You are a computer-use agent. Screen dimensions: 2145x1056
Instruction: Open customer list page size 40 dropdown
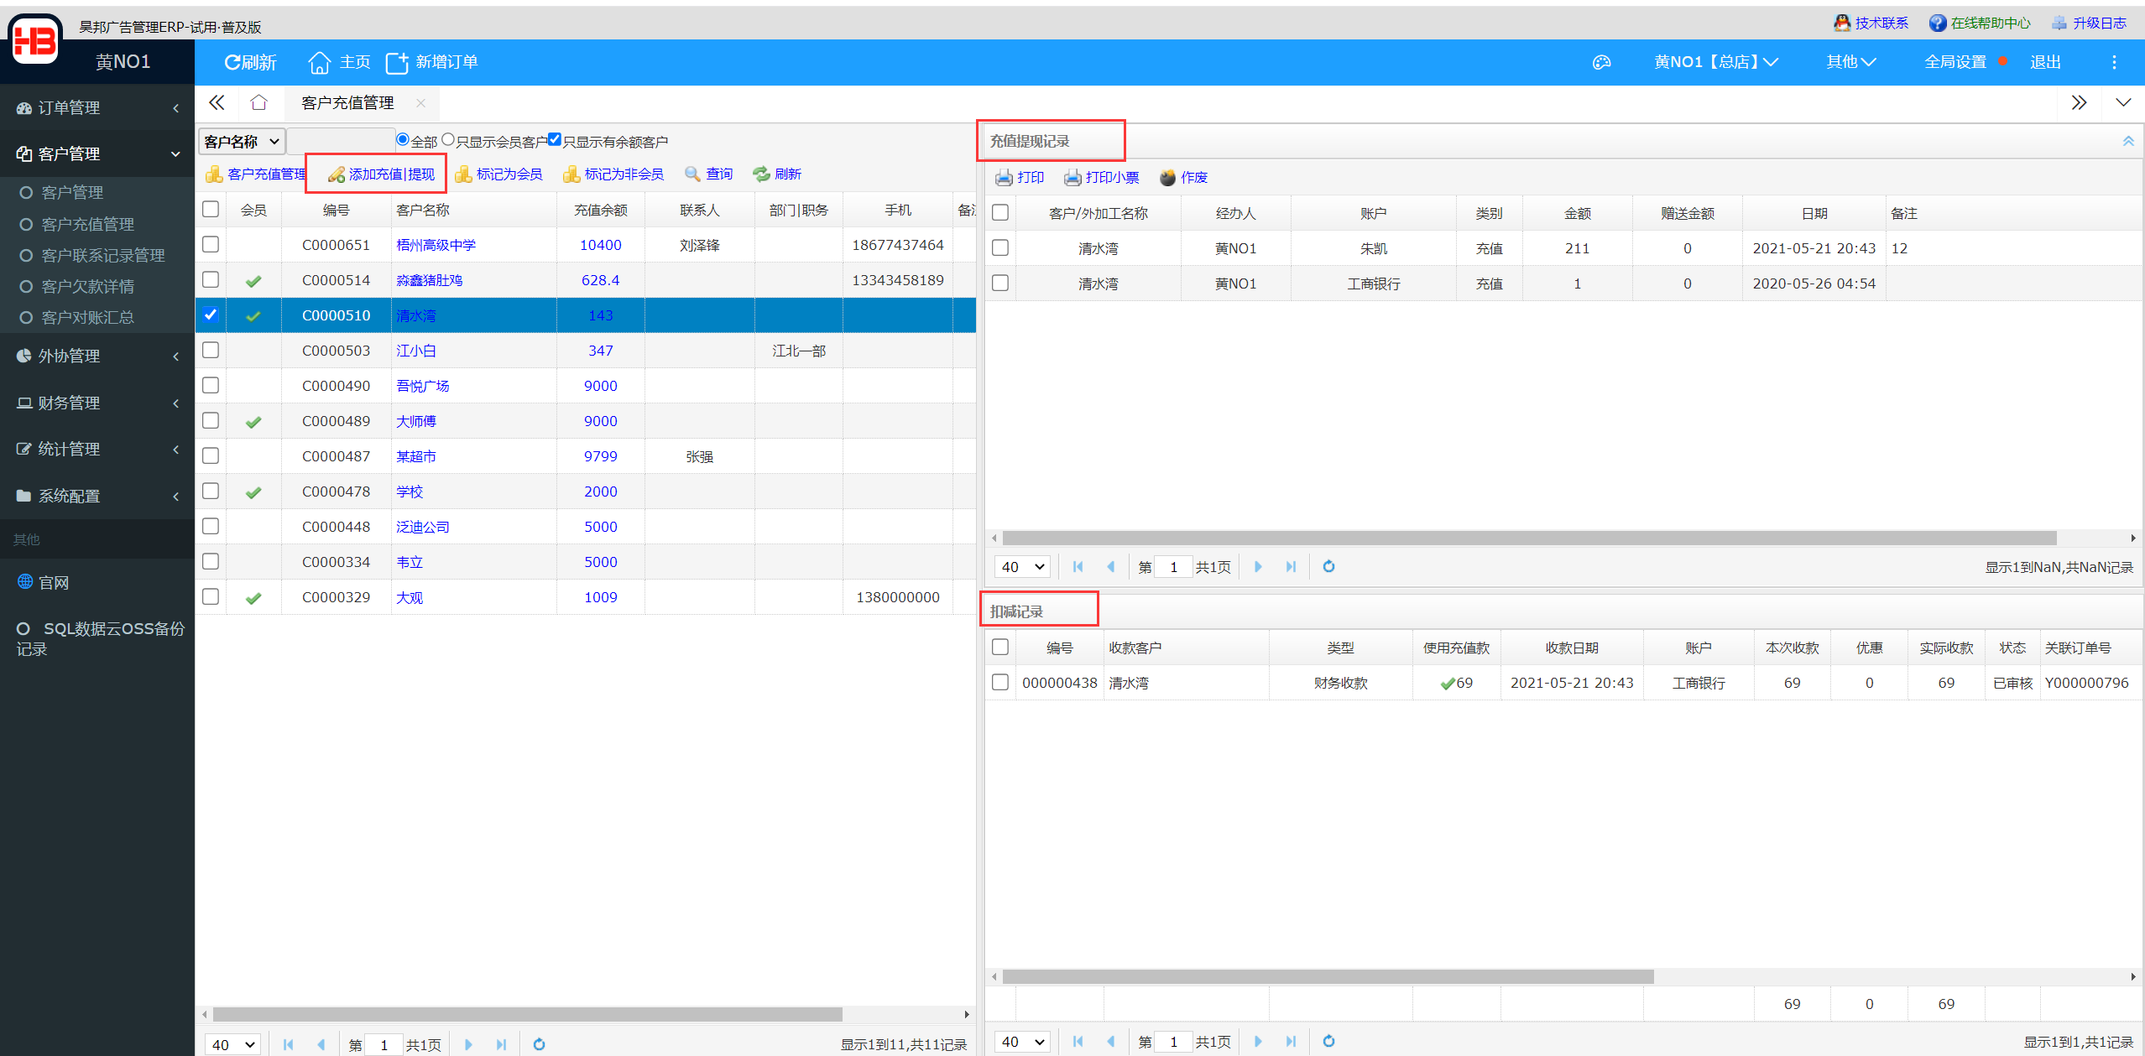232,1044
